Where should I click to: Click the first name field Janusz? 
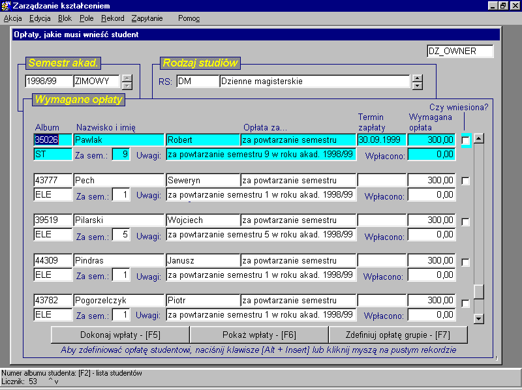click(x=203, y=260)
